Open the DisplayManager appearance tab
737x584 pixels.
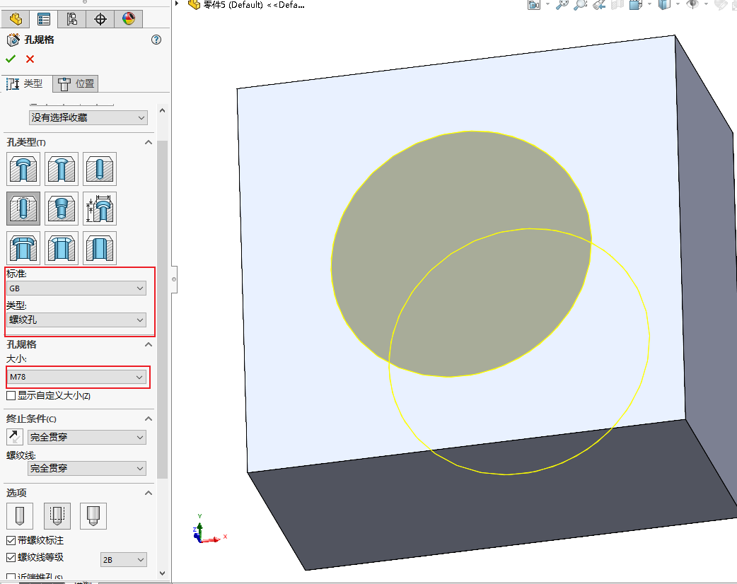tap(128, 19)
